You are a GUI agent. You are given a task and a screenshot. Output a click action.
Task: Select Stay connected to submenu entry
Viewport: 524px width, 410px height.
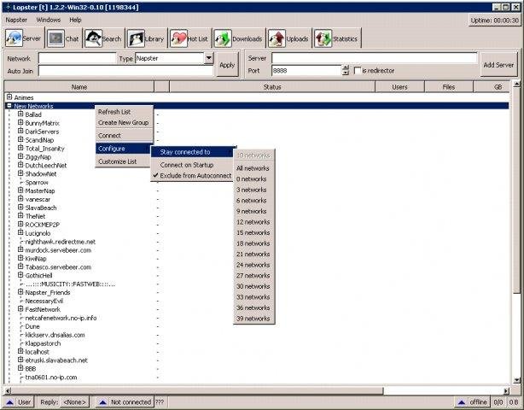(192, 152)
